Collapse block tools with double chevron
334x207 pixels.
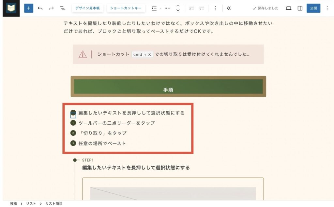point(229,8)
